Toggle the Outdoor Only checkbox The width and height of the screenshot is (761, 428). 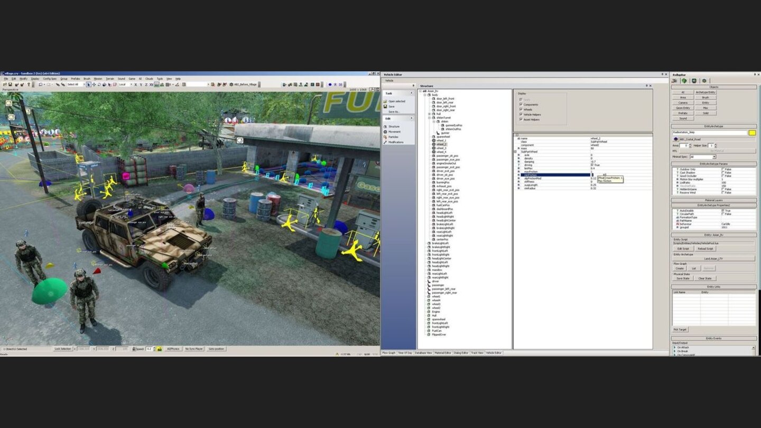tap(723, 169)
